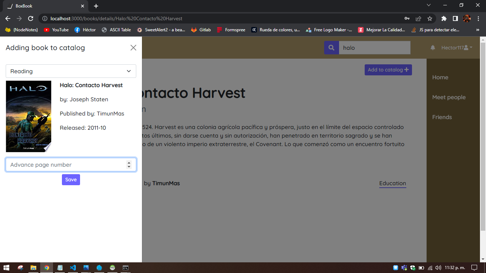The image size is (486, 273).
Task: Click the site information icon in address bar
Action: (44, 18)
